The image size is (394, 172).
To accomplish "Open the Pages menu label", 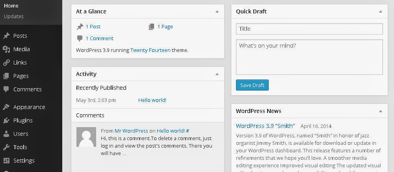I will [x=21, y=76].
